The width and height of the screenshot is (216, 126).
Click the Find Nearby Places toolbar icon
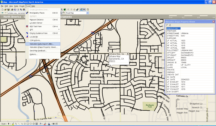tap(77, 10)
